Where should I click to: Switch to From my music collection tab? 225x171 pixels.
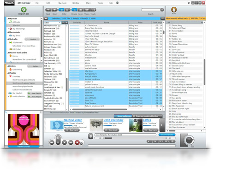(x=147, y=116)
